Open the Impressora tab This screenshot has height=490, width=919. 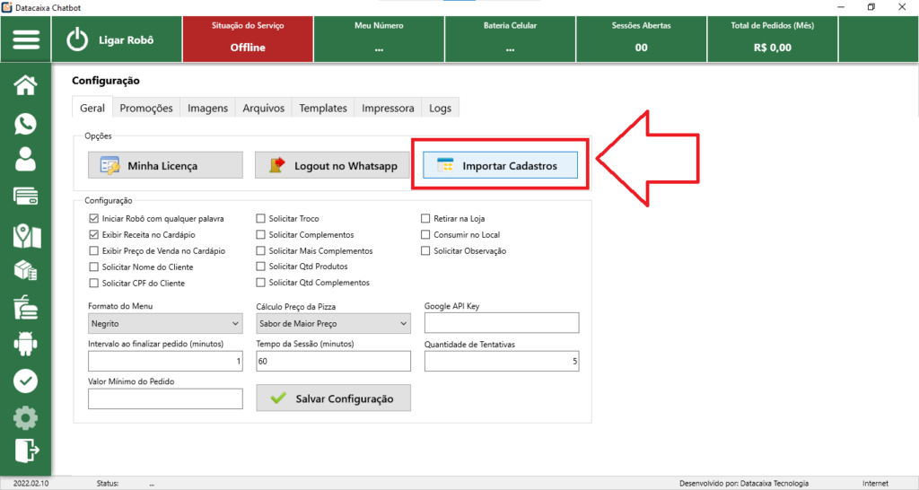388,108
